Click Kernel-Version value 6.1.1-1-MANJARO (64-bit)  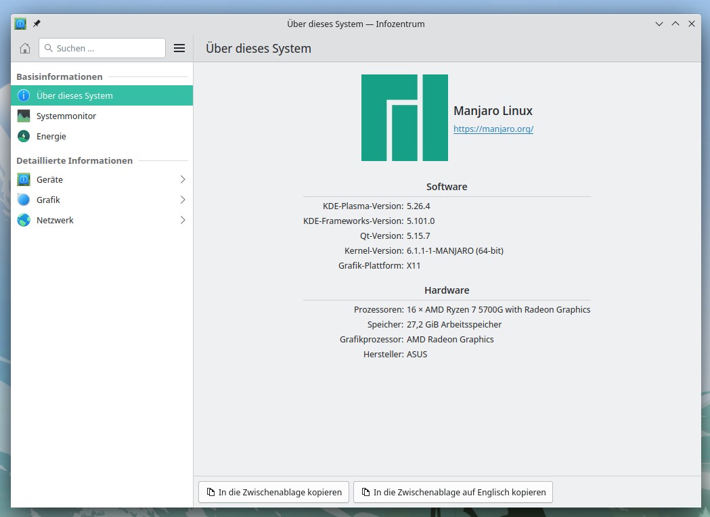pyautogui.click(x=455, y=251)
